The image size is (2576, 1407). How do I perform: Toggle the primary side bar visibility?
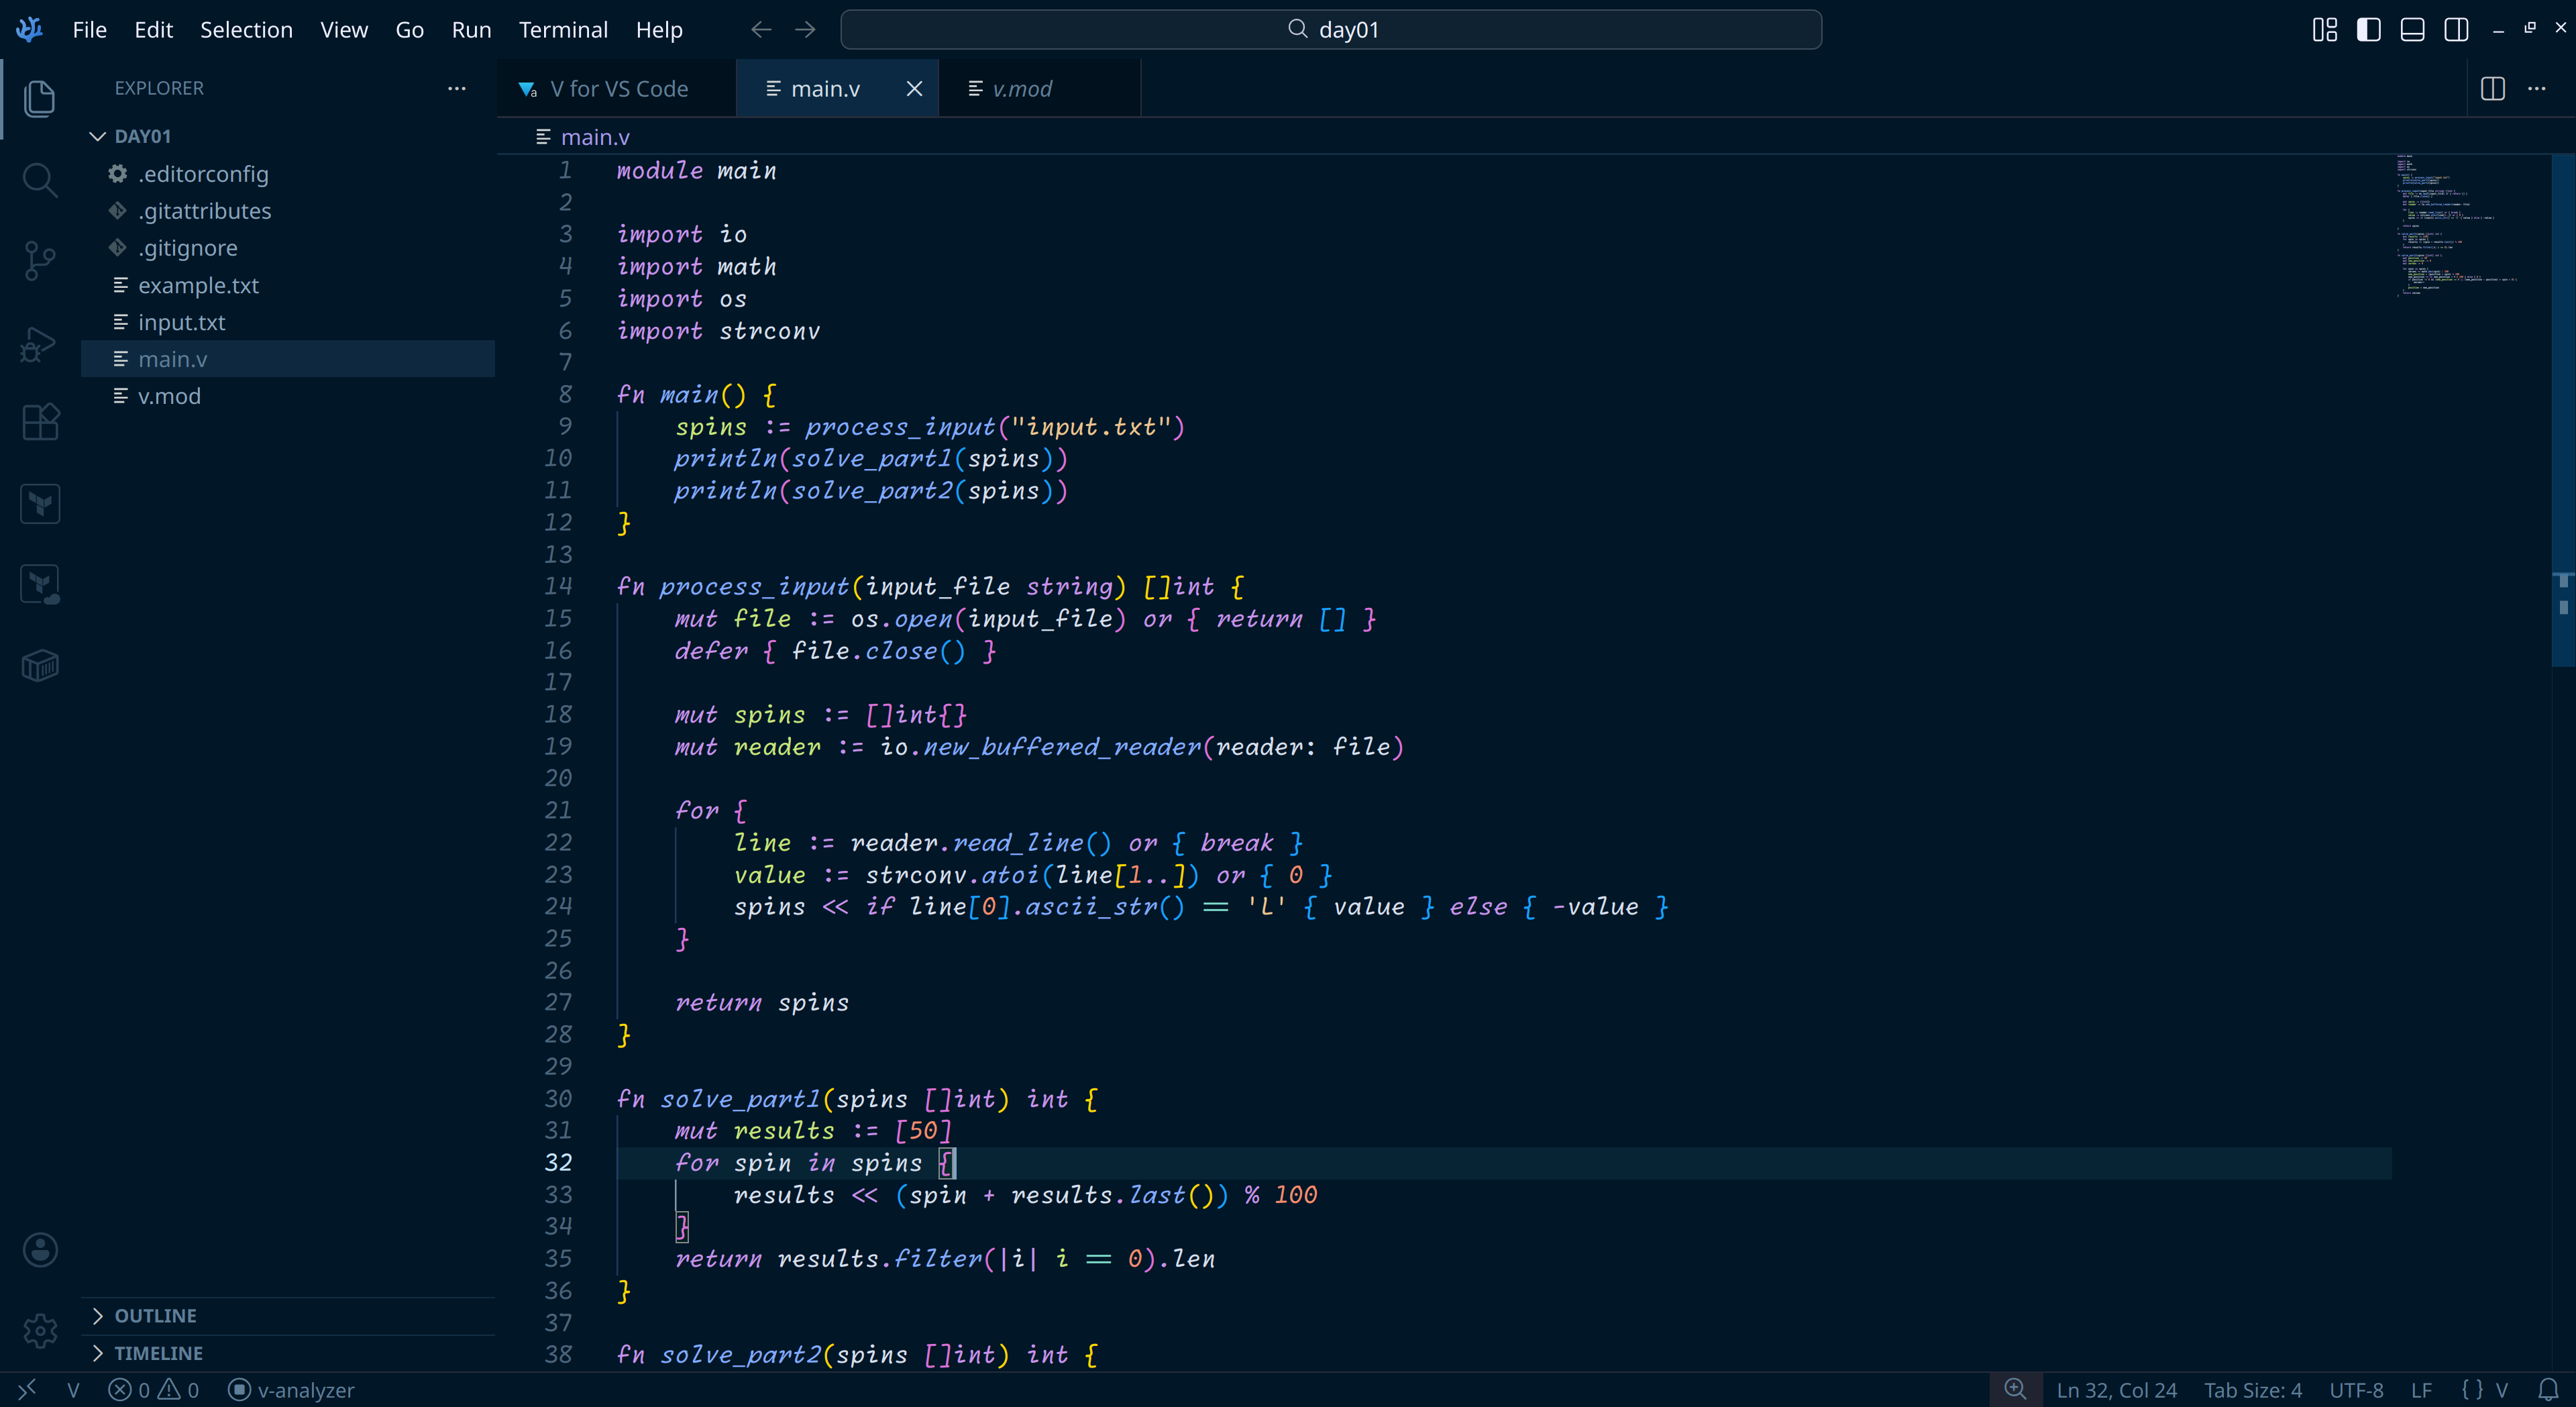2368,30
